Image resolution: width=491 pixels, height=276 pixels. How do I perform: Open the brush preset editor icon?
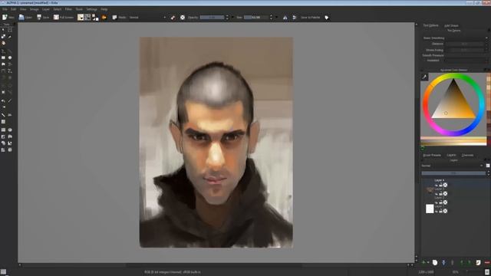104,18
